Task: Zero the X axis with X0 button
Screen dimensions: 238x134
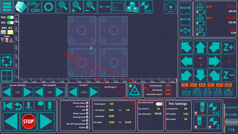Action: coord(185,8)
